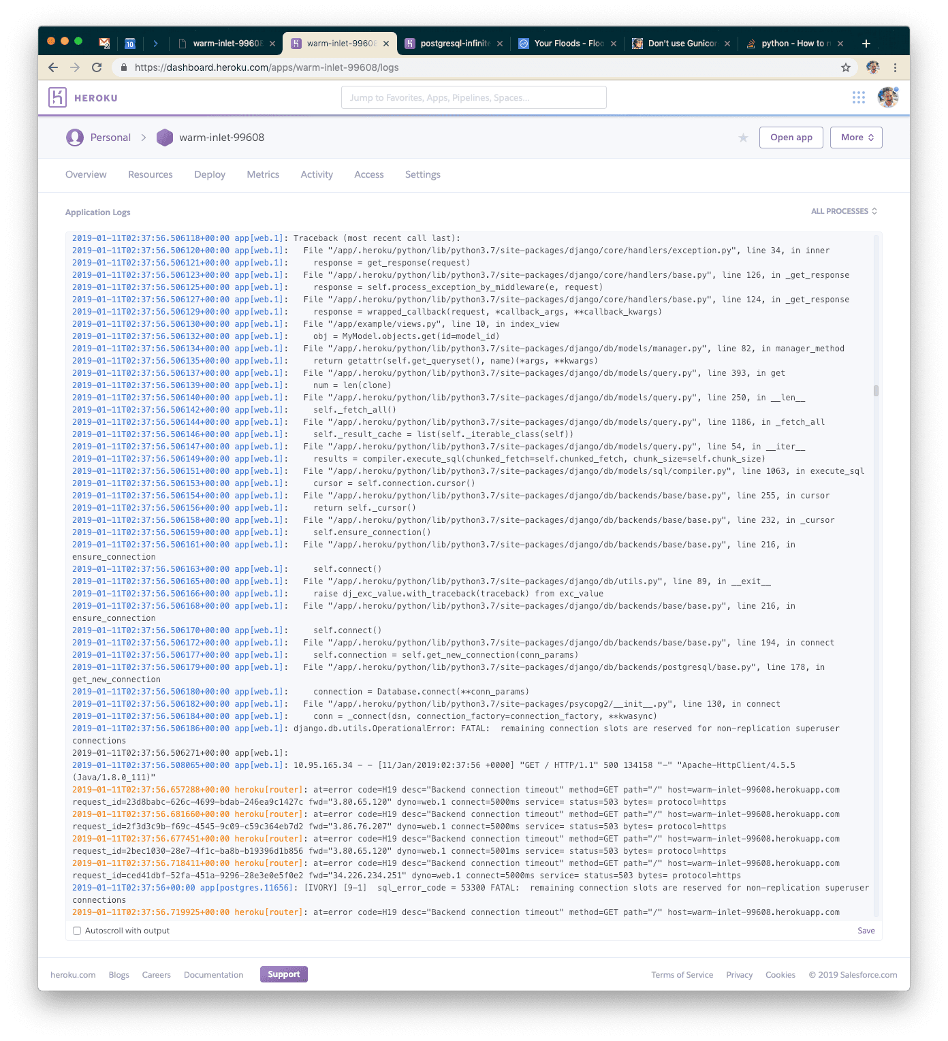Viewport: 948px width, 1041px height.
Task: Go to the Settings tab
Action: coord(422,174)
